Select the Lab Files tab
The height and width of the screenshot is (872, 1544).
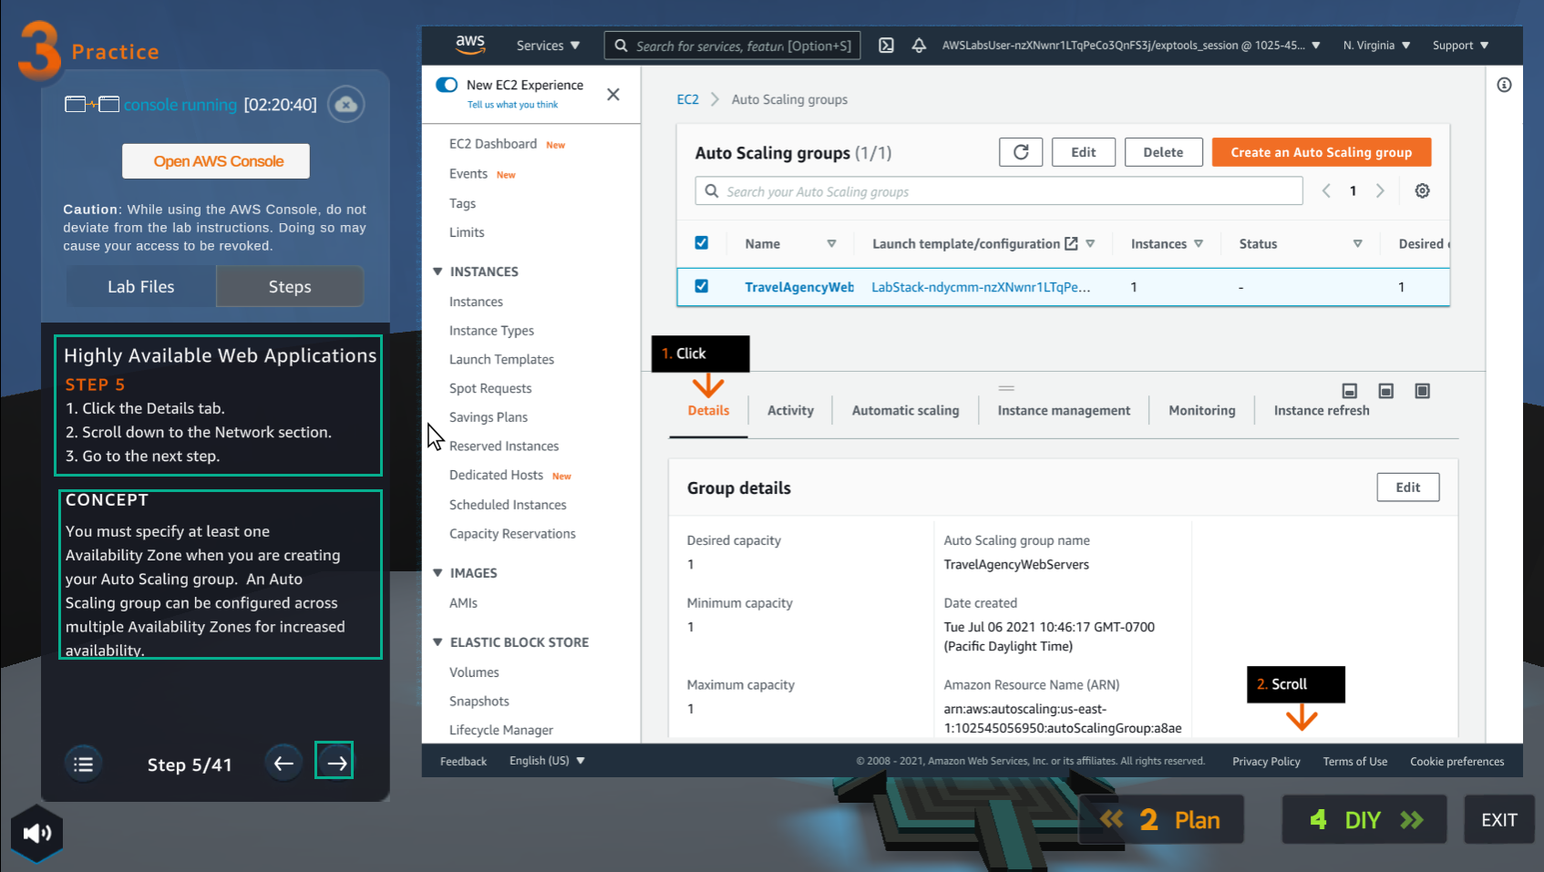tap(140, 286)
